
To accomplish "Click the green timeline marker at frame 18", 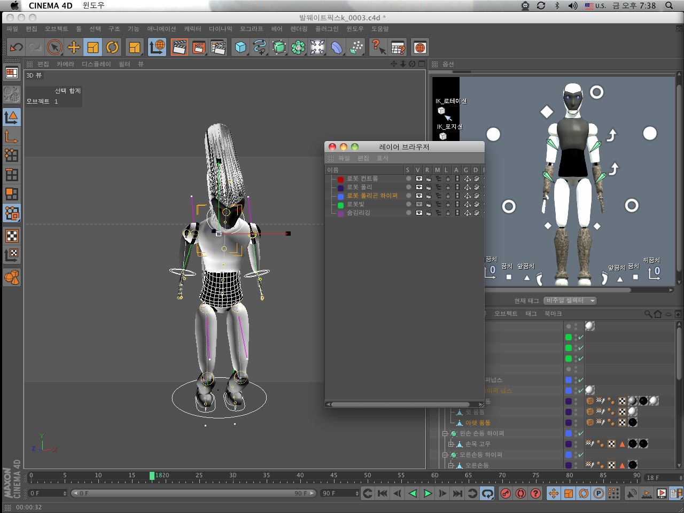I will (x=152, y=476).
